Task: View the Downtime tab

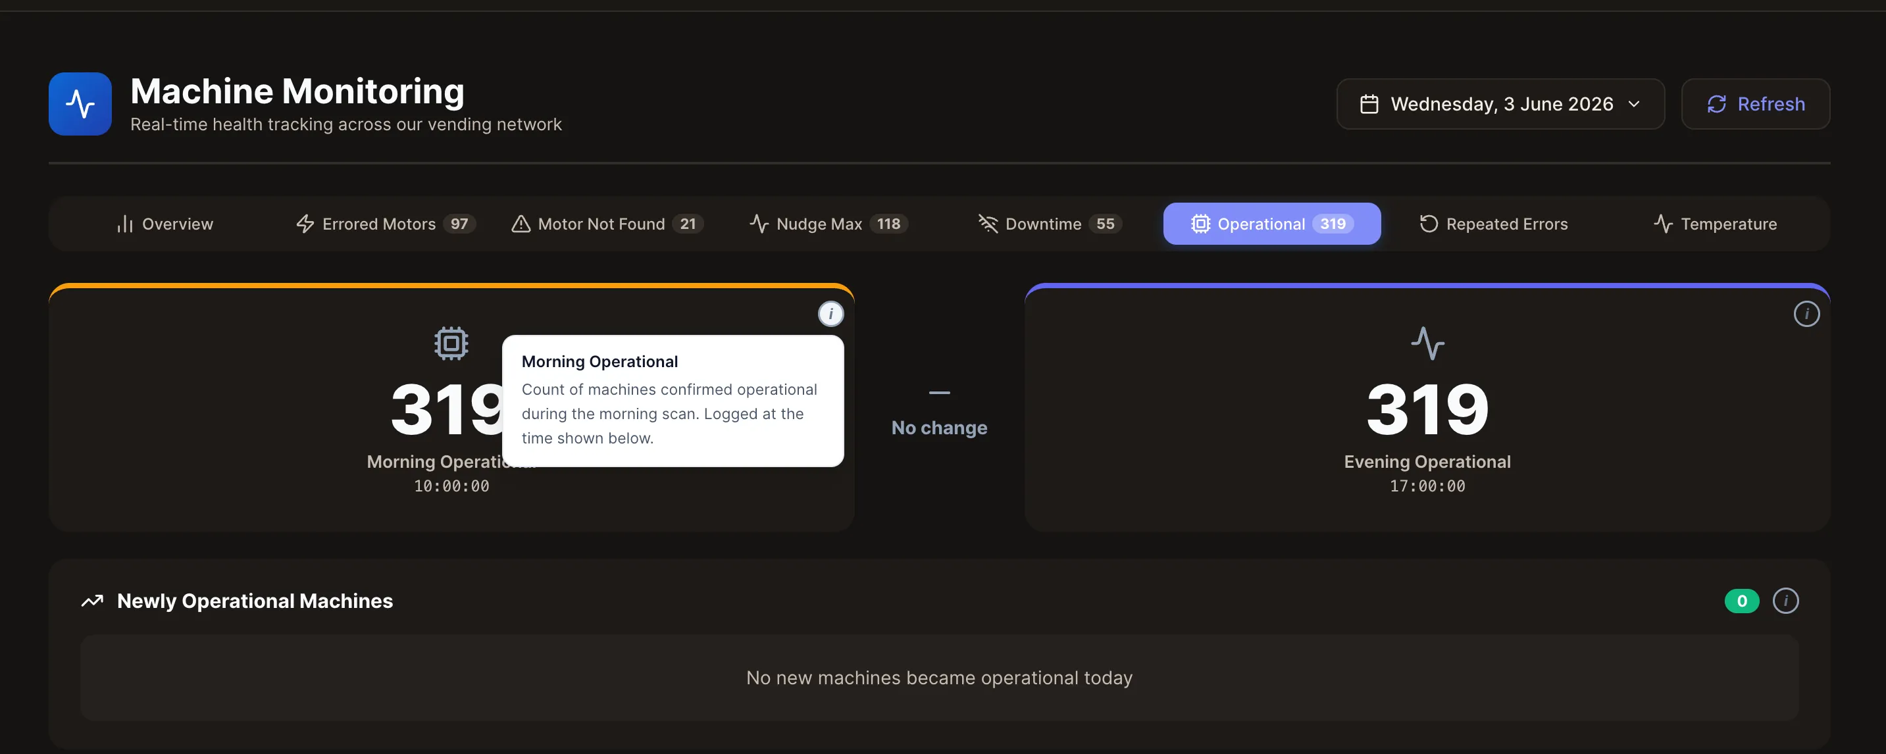Action: click(x=1050, y=224)
